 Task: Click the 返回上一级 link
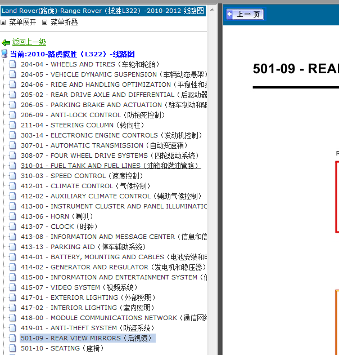click(29, 42)
